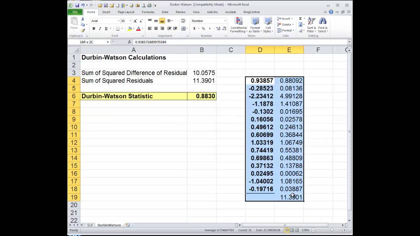Click the Insert Function fx icon

coord(129,42)
